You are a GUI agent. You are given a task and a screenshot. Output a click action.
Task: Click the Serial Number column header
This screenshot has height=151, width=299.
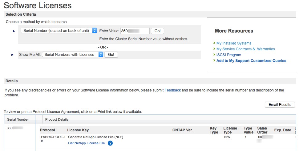tap(18, 119)
